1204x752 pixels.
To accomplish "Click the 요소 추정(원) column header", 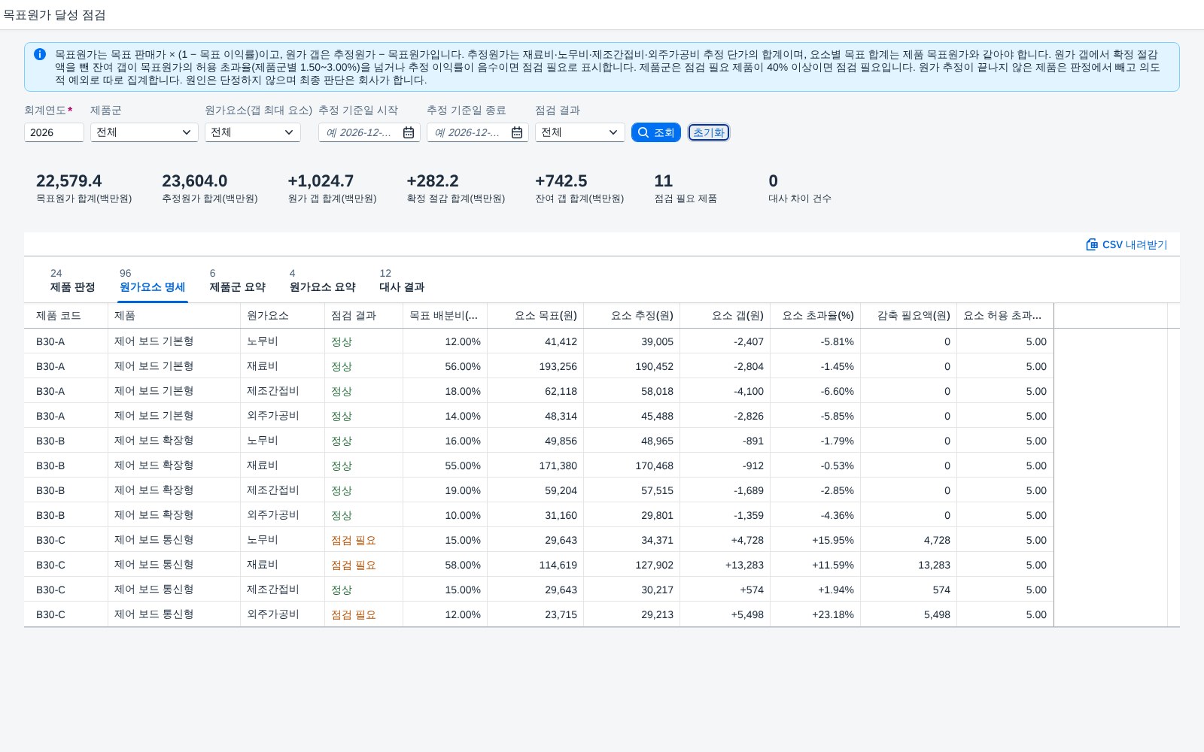I will click(x=631, y=316).
